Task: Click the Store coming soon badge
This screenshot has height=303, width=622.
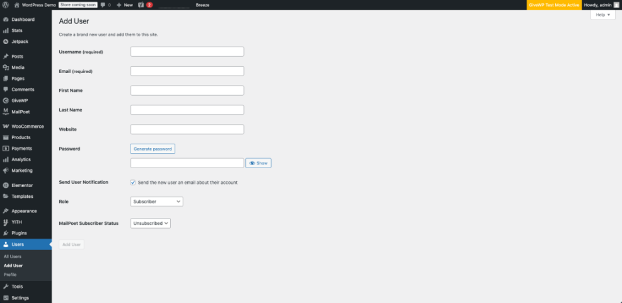Action: tap(78, 5)
